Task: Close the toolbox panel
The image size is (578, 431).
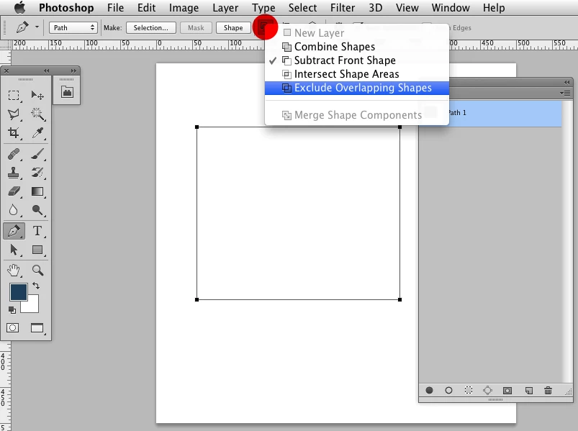Action: (x=6, y=71)
